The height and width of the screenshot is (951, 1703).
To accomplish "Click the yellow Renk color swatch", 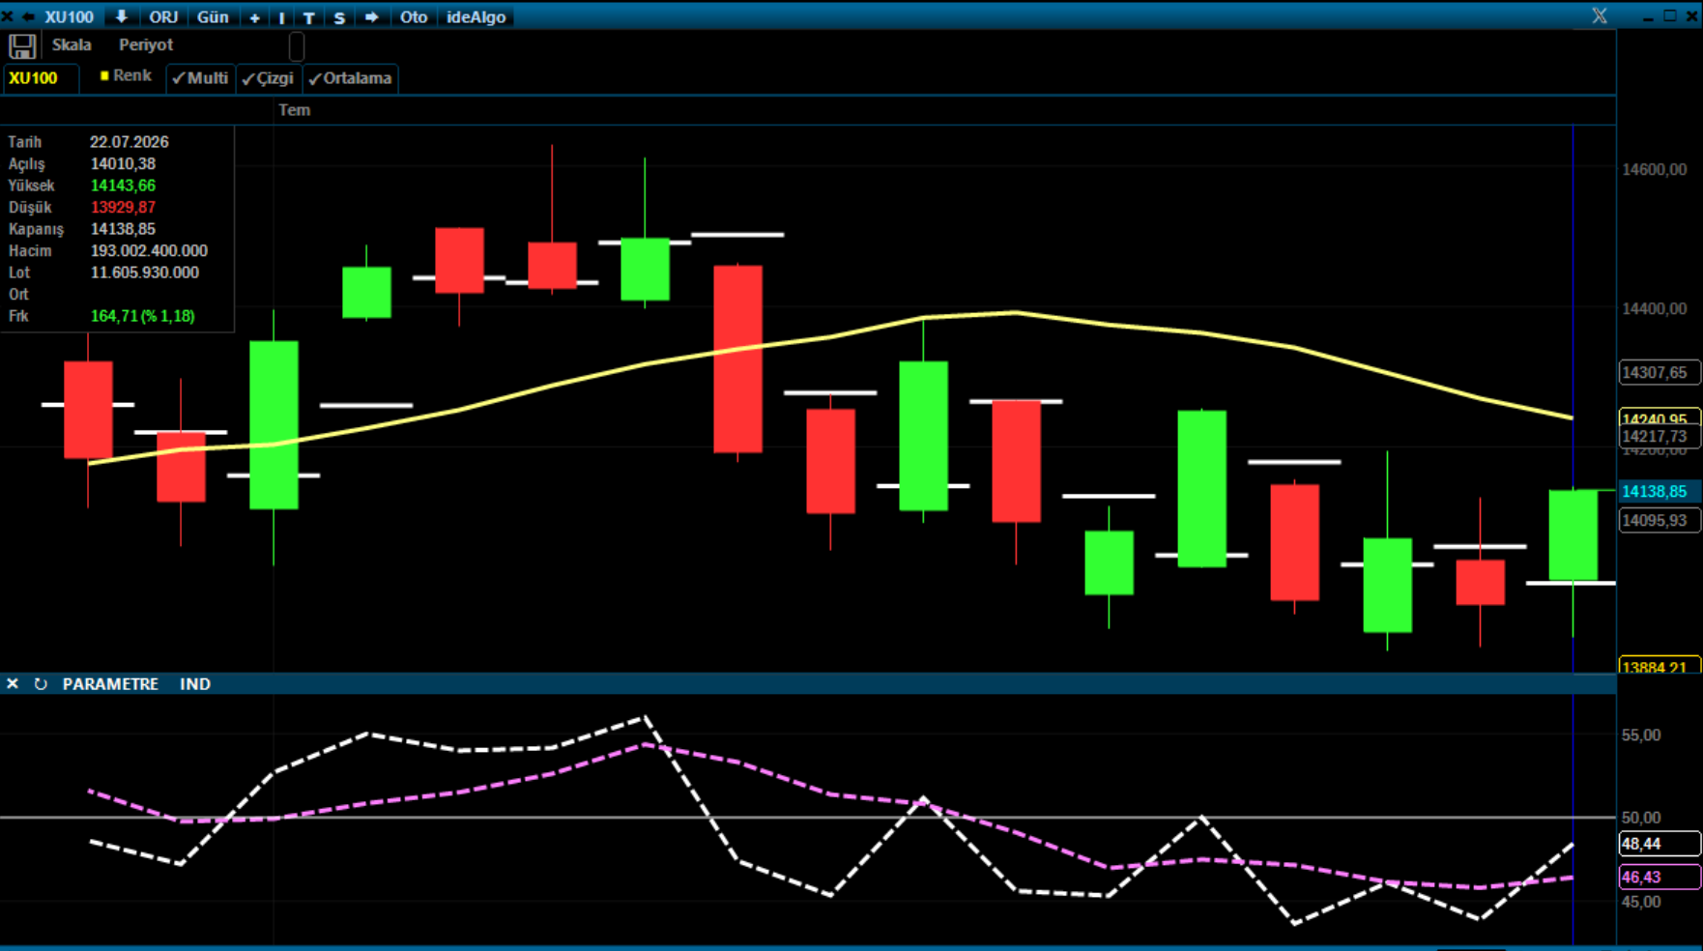I will click(x=104, y=75).
